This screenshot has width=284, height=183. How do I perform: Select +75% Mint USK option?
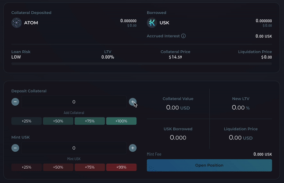pos(90,167)
